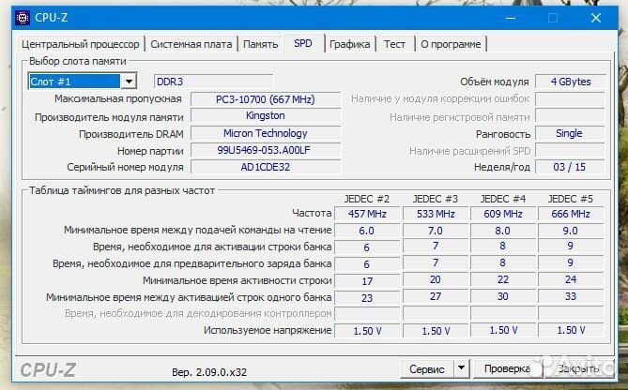This screenshot has width=628, height=390.
Task: Click the 17 row active time cell
Action: [367, 281]
